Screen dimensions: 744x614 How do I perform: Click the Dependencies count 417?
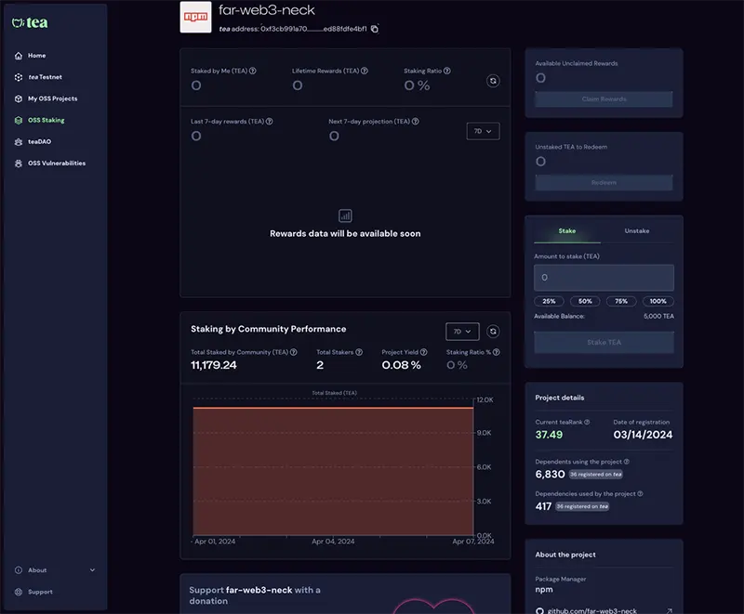pos(543,506)
